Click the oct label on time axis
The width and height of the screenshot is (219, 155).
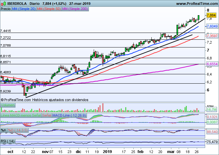click(x=11, y=152)
